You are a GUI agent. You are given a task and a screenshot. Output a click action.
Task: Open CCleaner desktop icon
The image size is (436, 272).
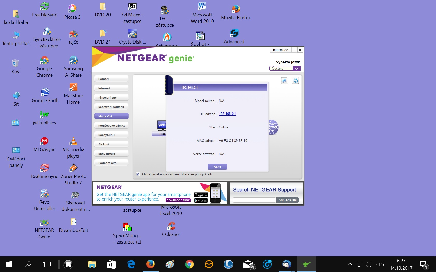click(x=171, y=226)
